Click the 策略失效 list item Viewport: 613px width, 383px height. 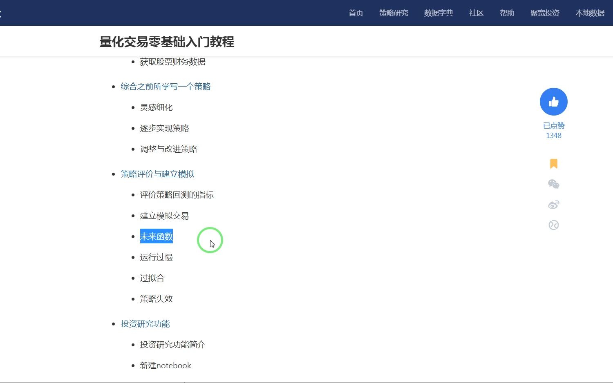(156, 299)
